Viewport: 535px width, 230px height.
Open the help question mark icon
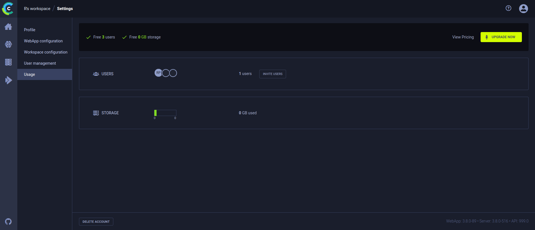tap(508, 8)
